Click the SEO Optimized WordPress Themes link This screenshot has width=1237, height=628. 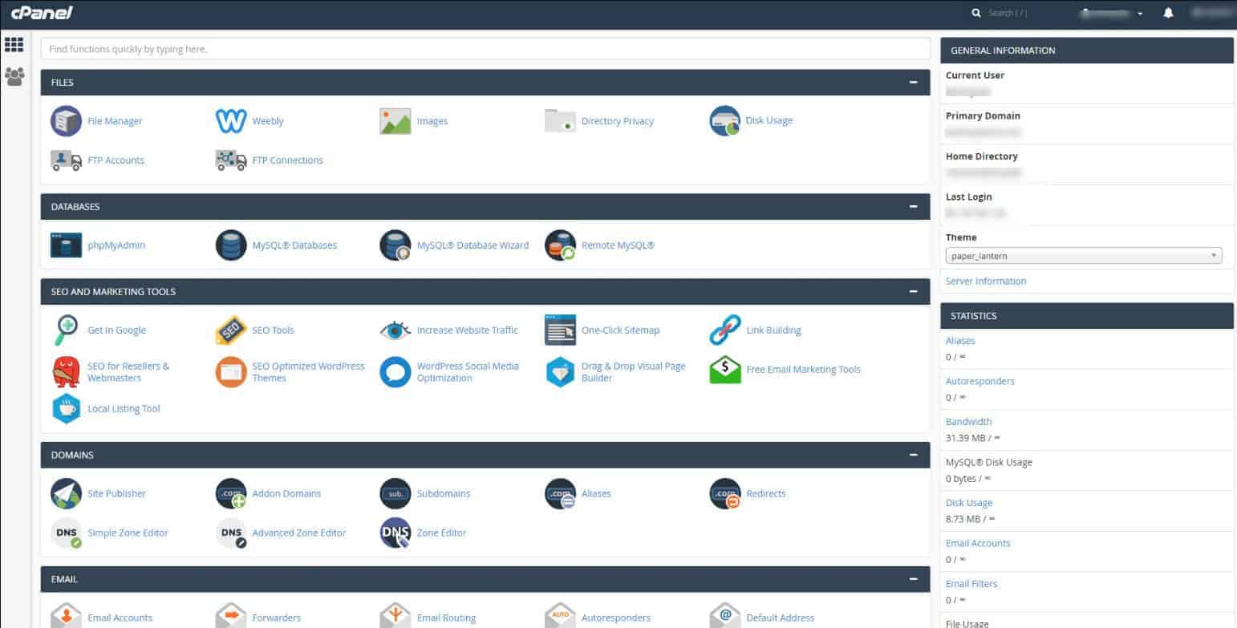pyautogui.click(x=308, y=372)
